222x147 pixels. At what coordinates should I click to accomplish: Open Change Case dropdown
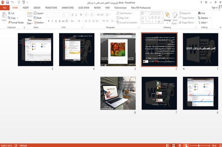click(72, 21)
